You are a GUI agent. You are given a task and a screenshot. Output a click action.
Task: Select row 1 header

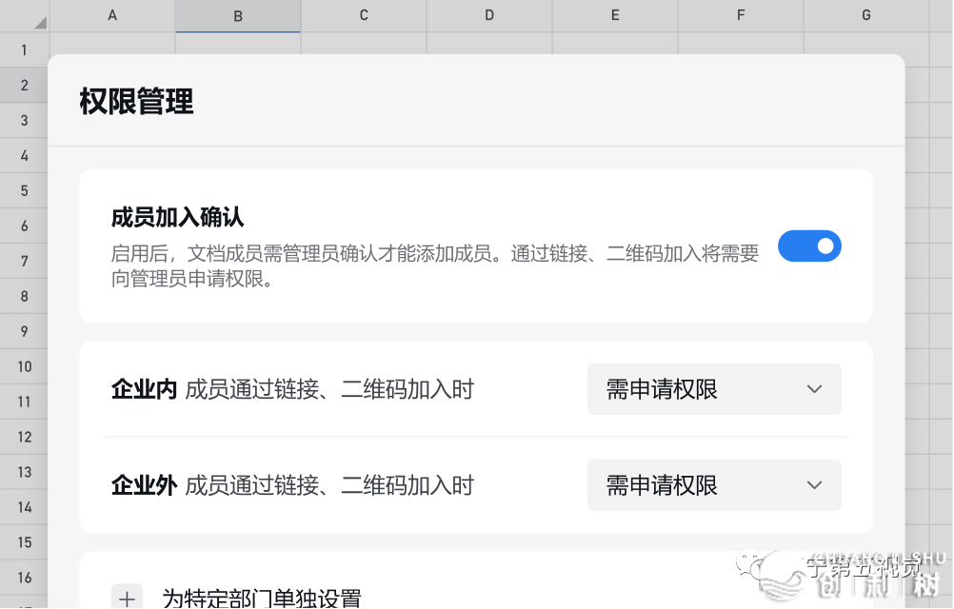click(25, 49)
